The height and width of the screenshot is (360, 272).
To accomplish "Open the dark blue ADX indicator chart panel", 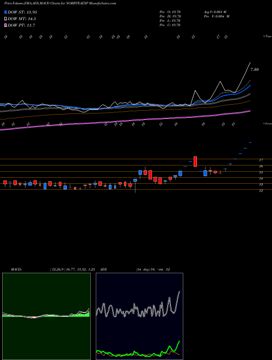I will (x=139, y=316).
